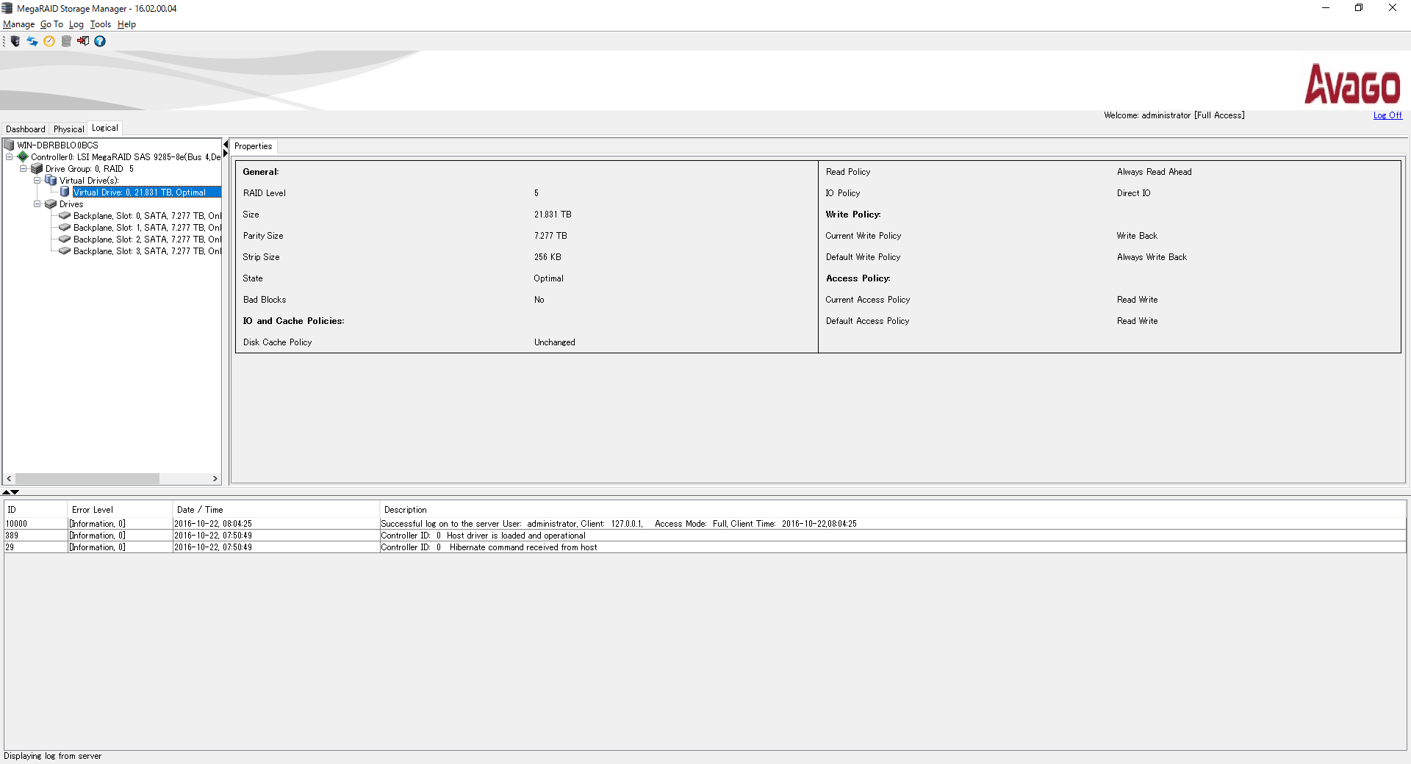
Task: Collapse the Controller0 tree node
Action: pos(9,156)
